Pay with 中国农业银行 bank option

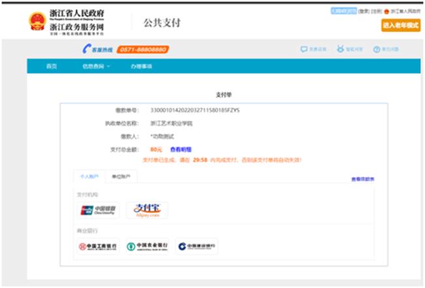click(147, 246)
